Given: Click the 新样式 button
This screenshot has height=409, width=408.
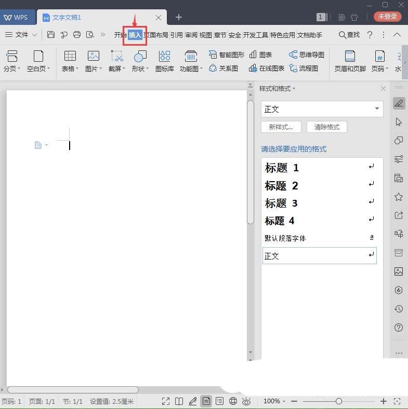Looking at the screenshot, I should coord(281,127).
